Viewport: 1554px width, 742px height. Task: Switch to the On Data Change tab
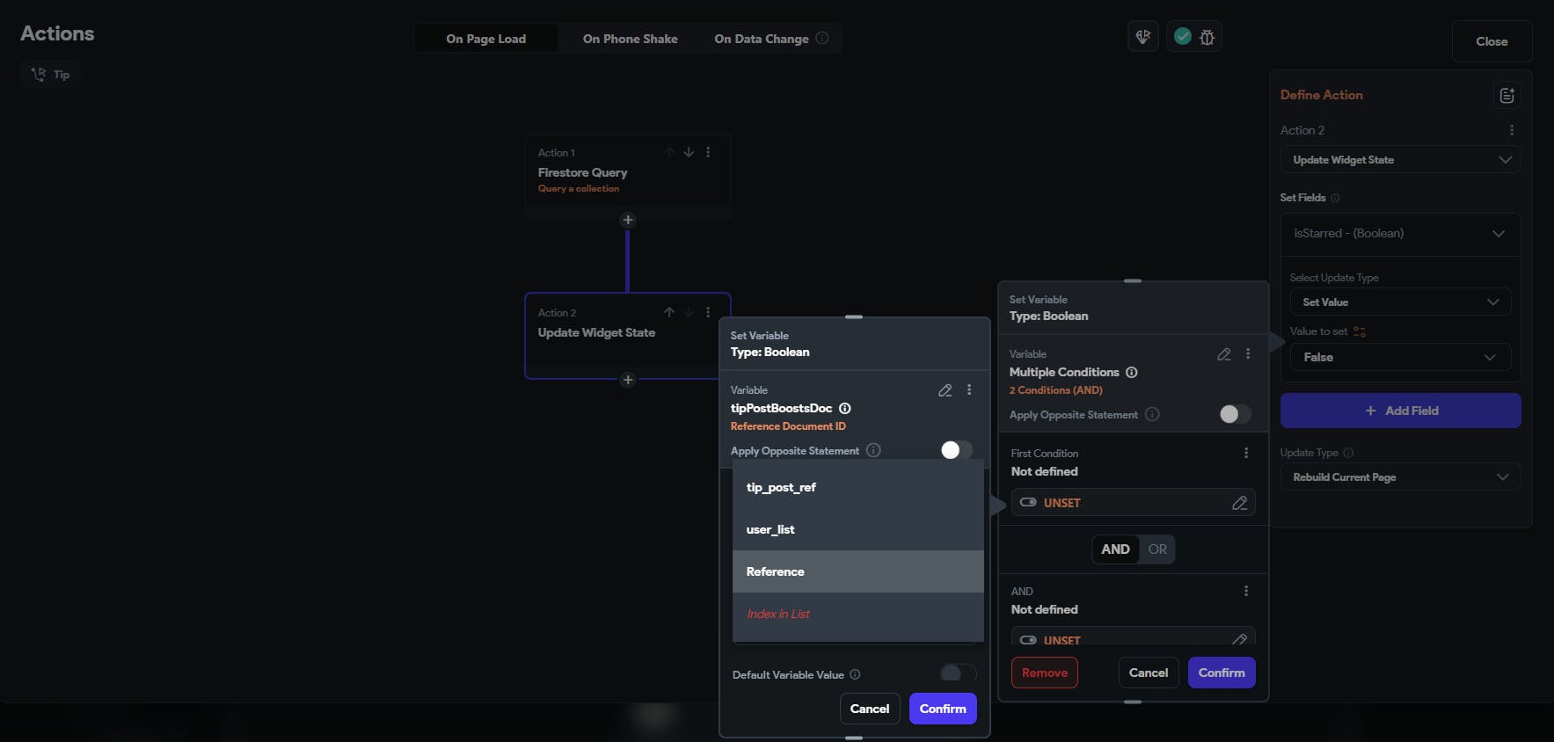[x=762, y=39]
